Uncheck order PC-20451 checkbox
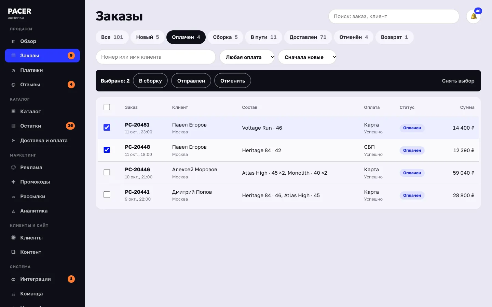Viewport: 492px width, 307px height. (x=107, y=128)
